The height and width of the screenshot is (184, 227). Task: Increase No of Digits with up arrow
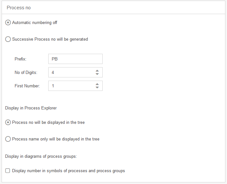coord(97,71)
